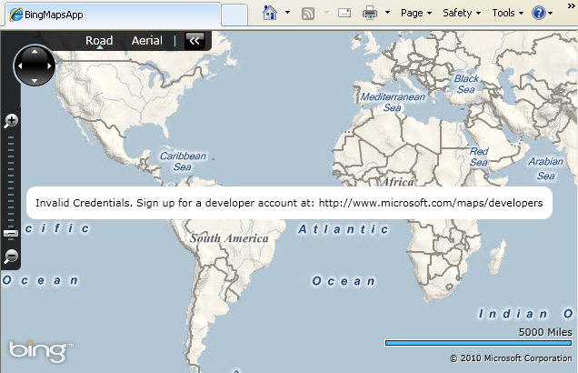
Task: Click the Invalid Credentials message
Action: [x=289, y=203]
